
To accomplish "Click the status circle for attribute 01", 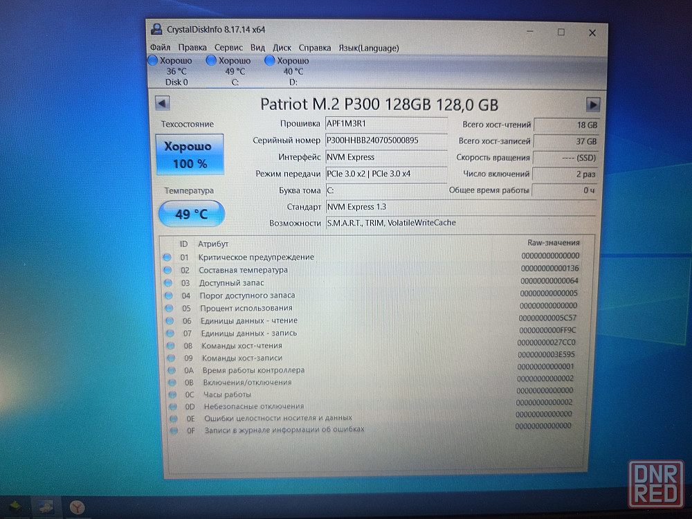I will (167, 257).
